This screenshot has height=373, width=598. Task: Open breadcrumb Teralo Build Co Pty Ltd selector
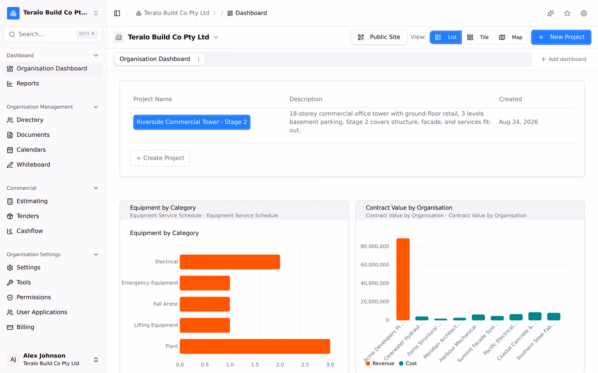(176, 13)
